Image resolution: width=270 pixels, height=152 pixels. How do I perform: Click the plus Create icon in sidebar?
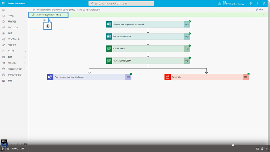[x=4, y=33]
